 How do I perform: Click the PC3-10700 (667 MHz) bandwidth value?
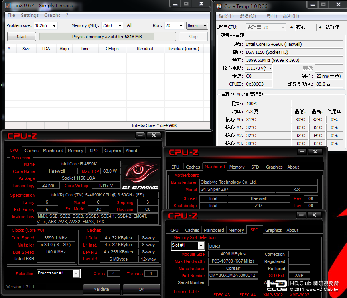(233, 261)
